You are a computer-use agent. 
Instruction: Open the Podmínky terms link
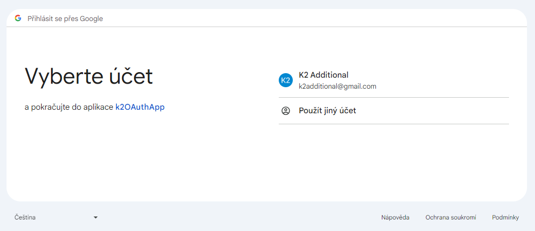click(505, 217)
